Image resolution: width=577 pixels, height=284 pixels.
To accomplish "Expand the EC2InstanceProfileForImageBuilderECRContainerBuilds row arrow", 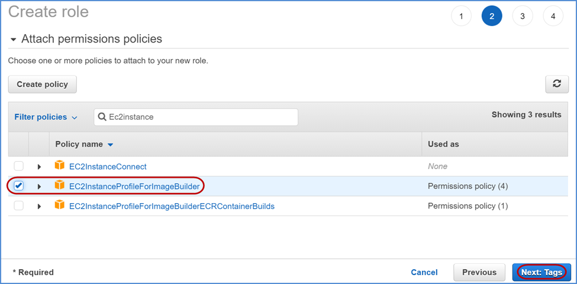I will coord(39,206).
